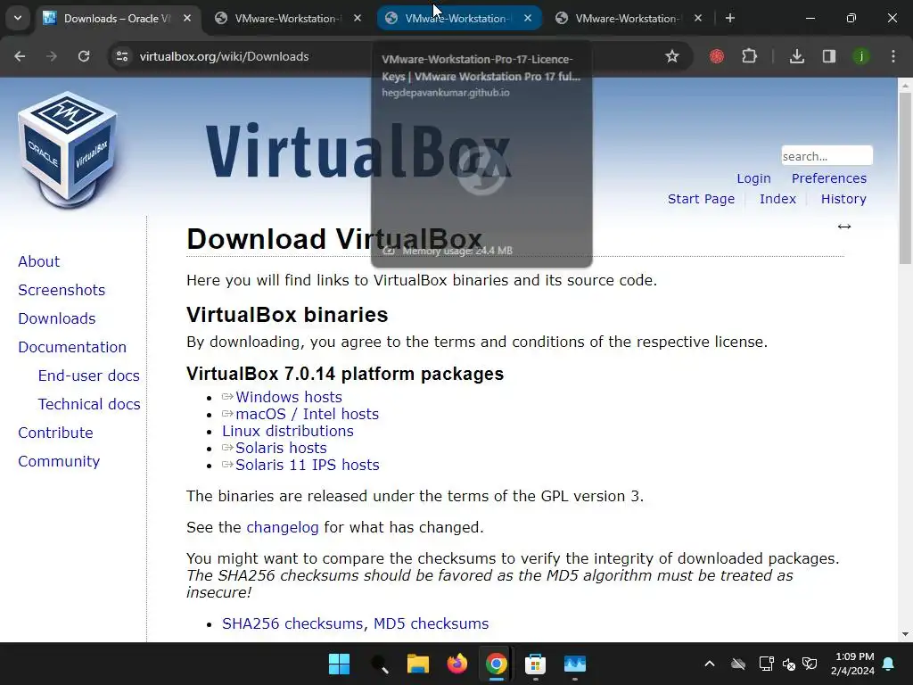This screenshot has width=913, height=685.
Task: Close the Downloads – Oracle VM tab
Action: tap(187, 18)
